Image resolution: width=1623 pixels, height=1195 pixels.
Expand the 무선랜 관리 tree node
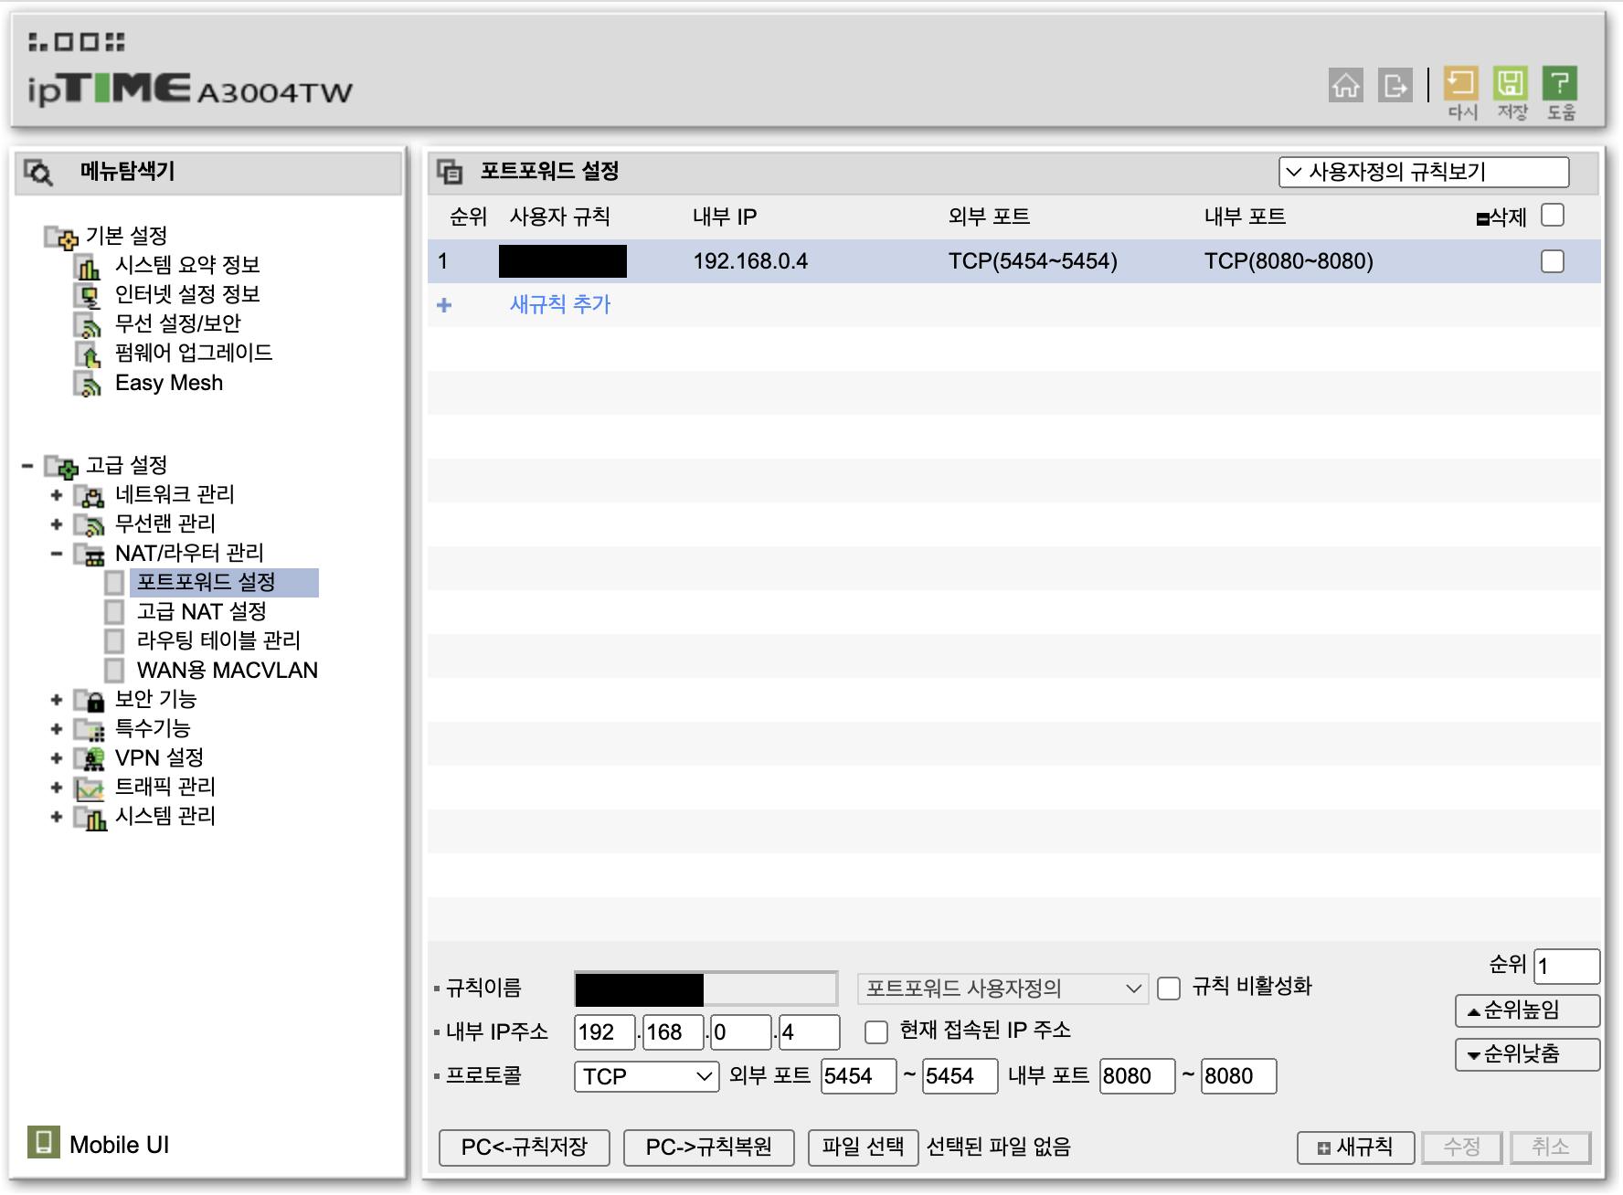57,524
